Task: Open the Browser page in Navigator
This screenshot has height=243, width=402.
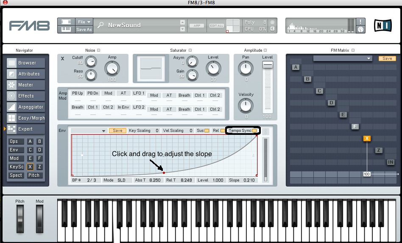Action: [x=25, y=63]
